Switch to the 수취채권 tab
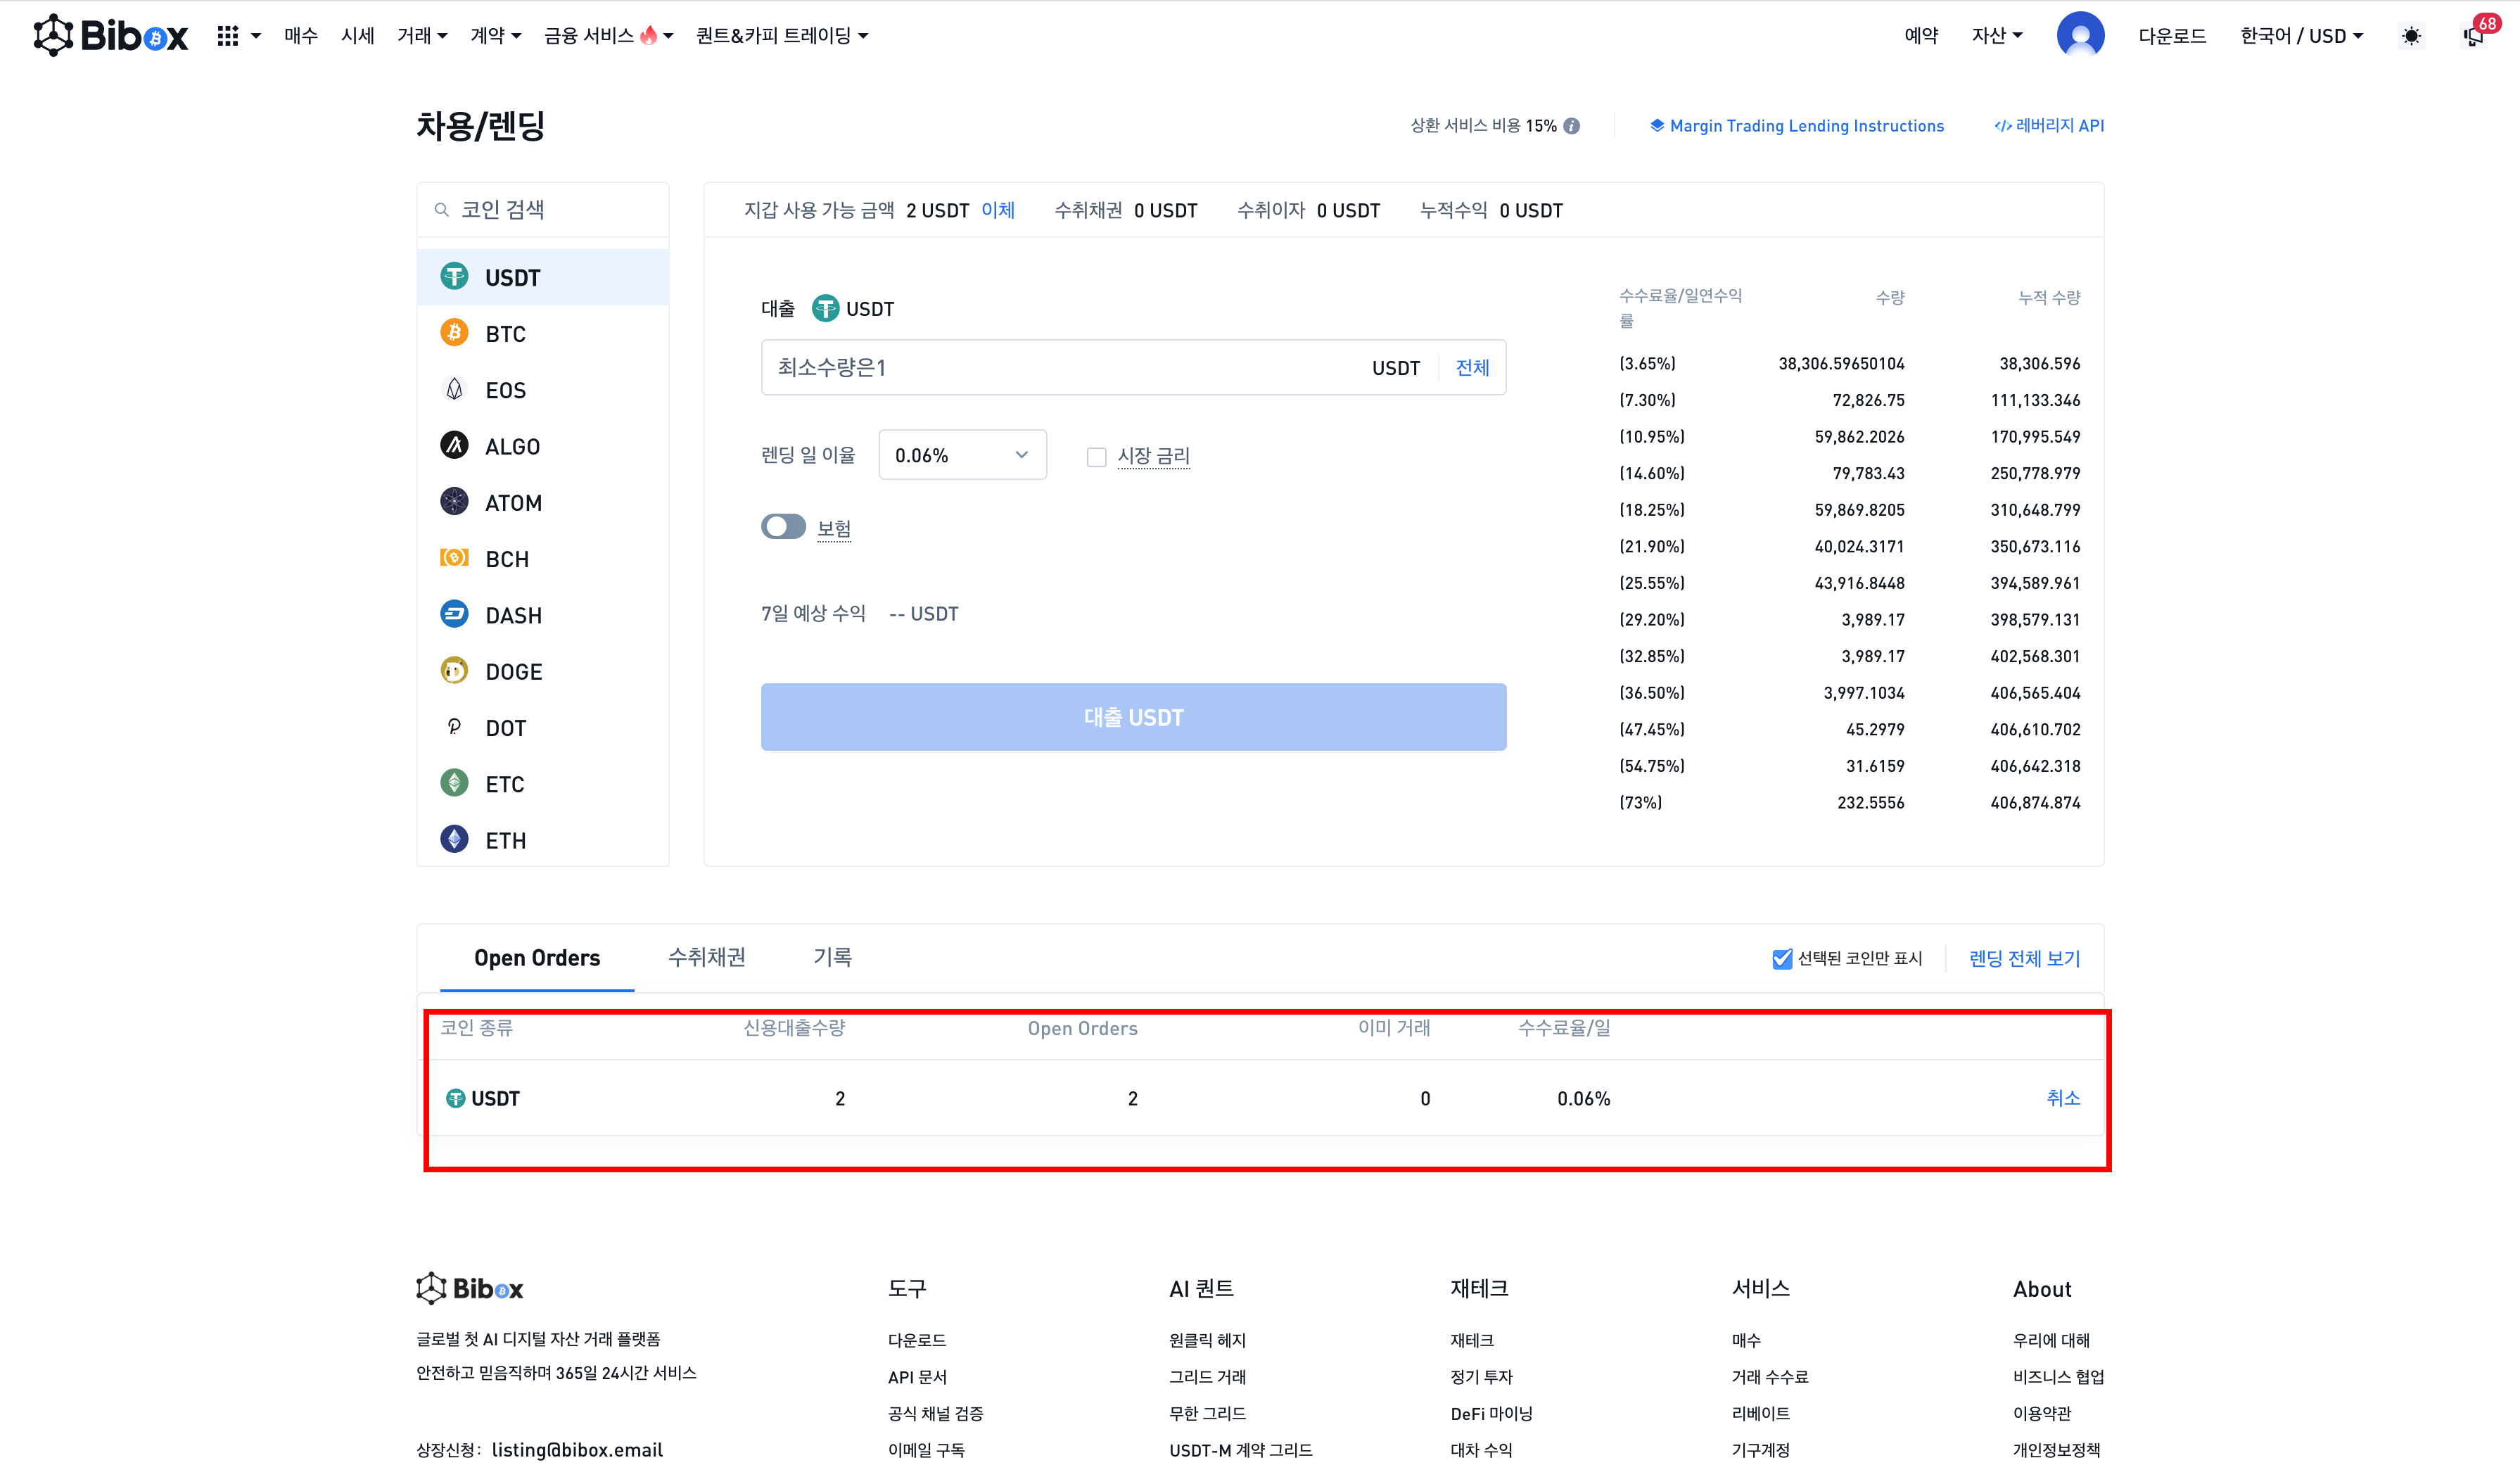 706,957
